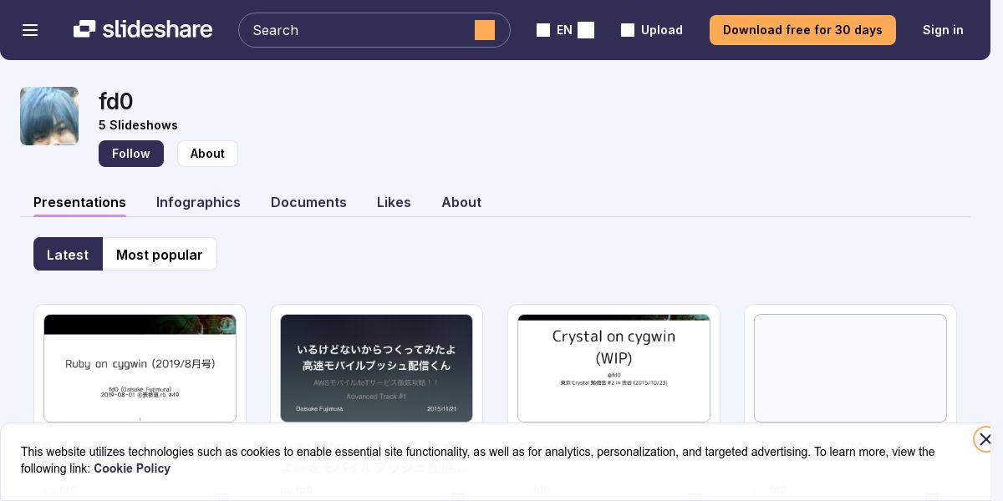Viewport: 1003px width, 501px height.
Task: Open the Ruby on cygwin slideshow thumbnail
Action: (x=140, y=368)
